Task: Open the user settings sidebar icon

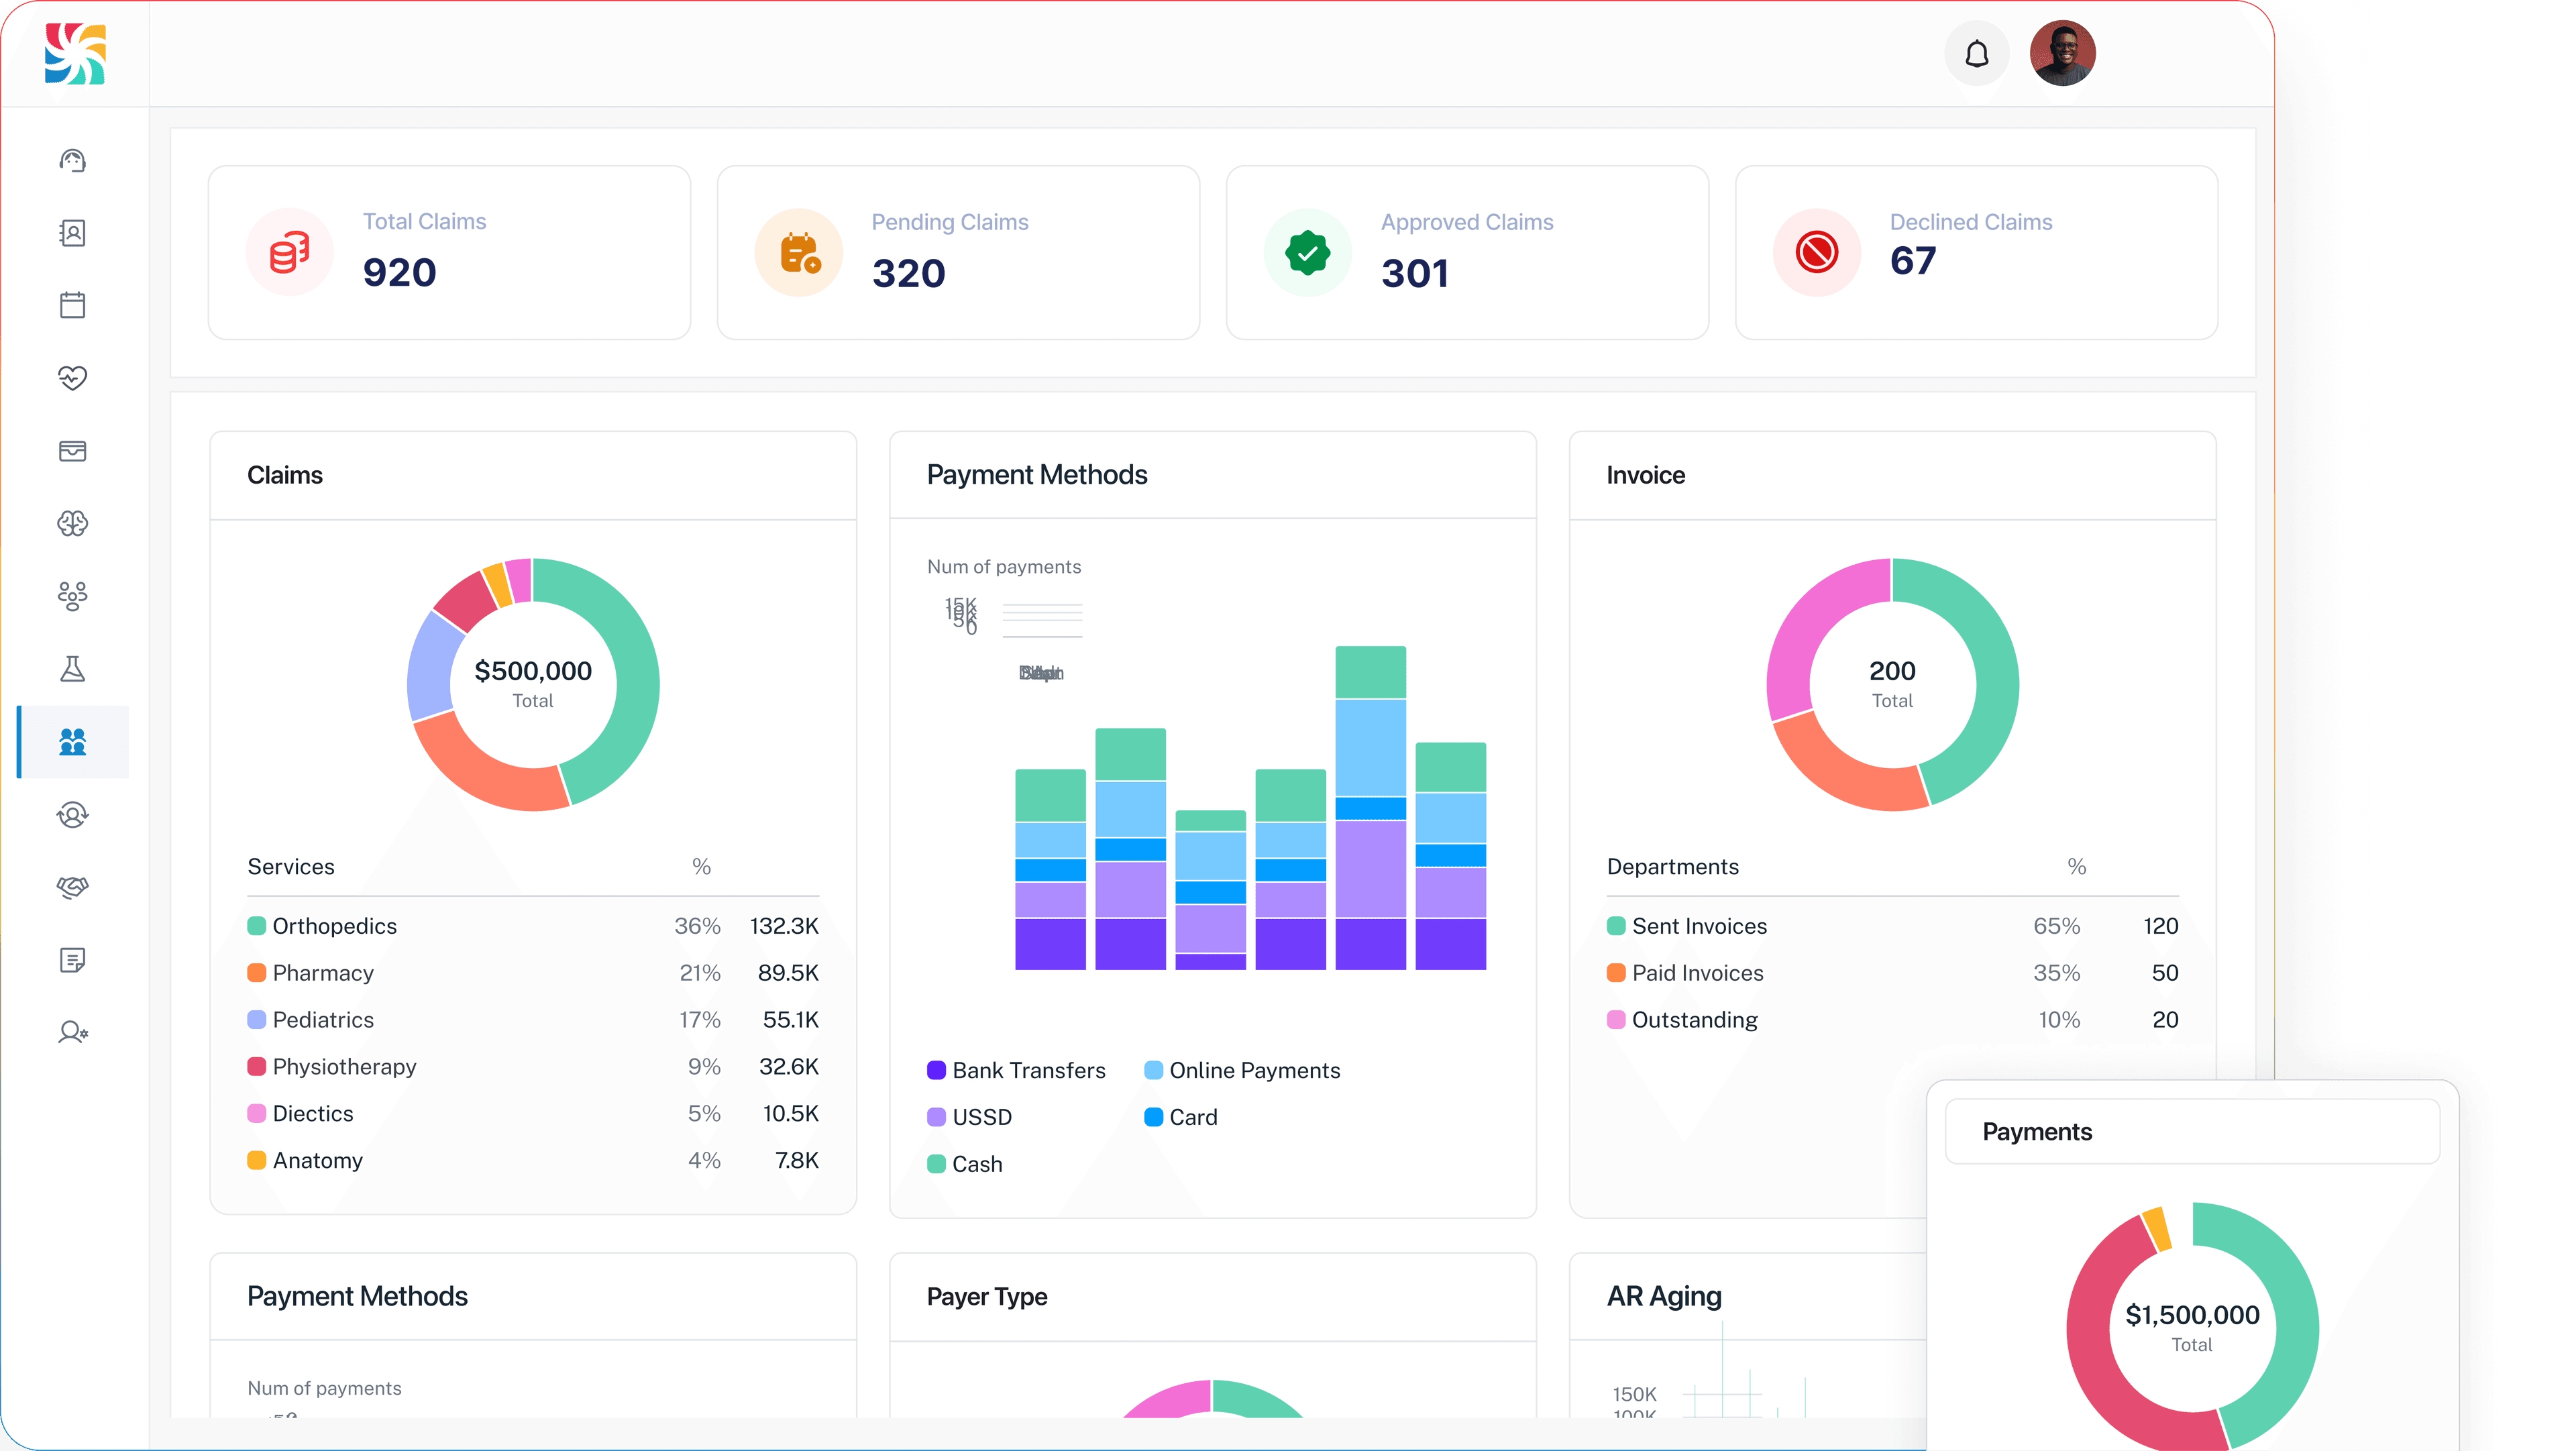Action: click(72, 1032)
